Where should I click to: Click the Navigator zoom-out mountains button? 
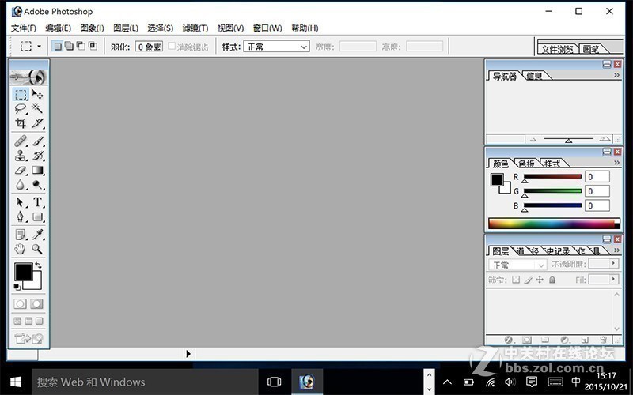click(533, 140)
